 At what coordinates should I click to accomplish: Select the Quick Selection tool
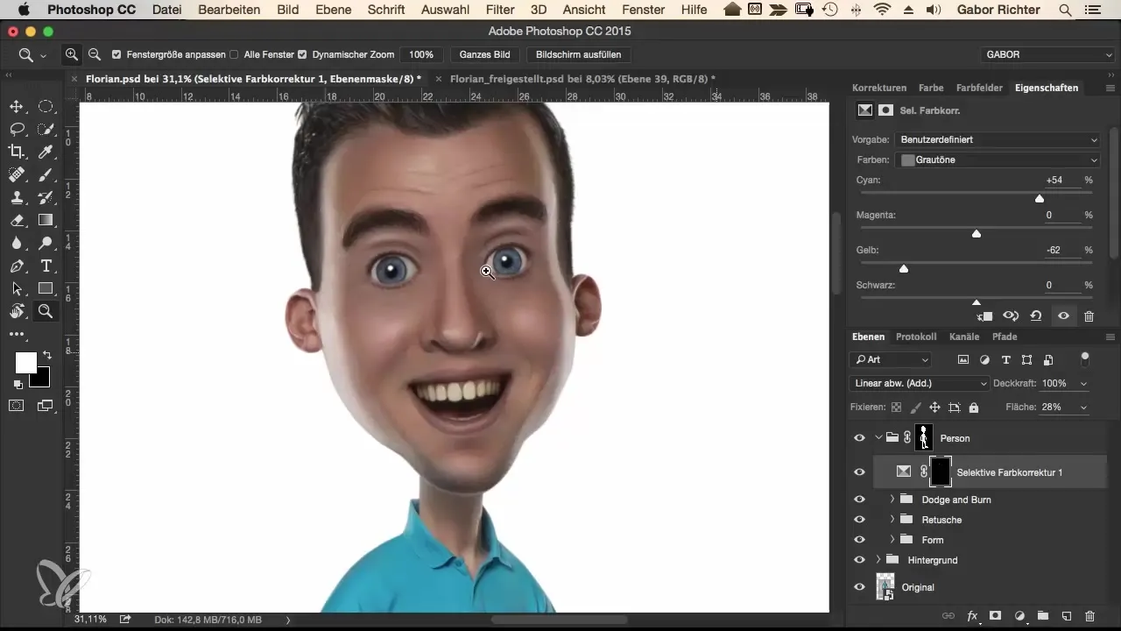pos(46,129)
